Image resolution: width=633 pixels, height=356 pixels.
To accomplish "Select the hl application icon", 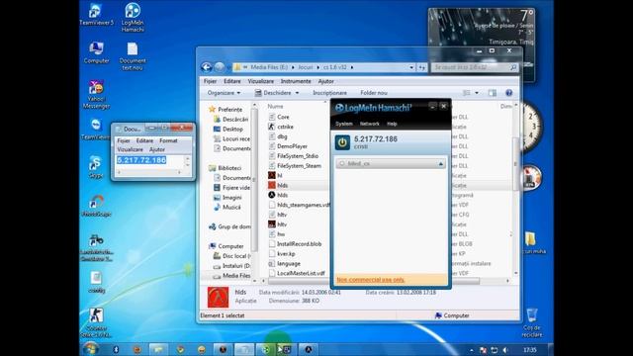I will click(x=272, y=176).
